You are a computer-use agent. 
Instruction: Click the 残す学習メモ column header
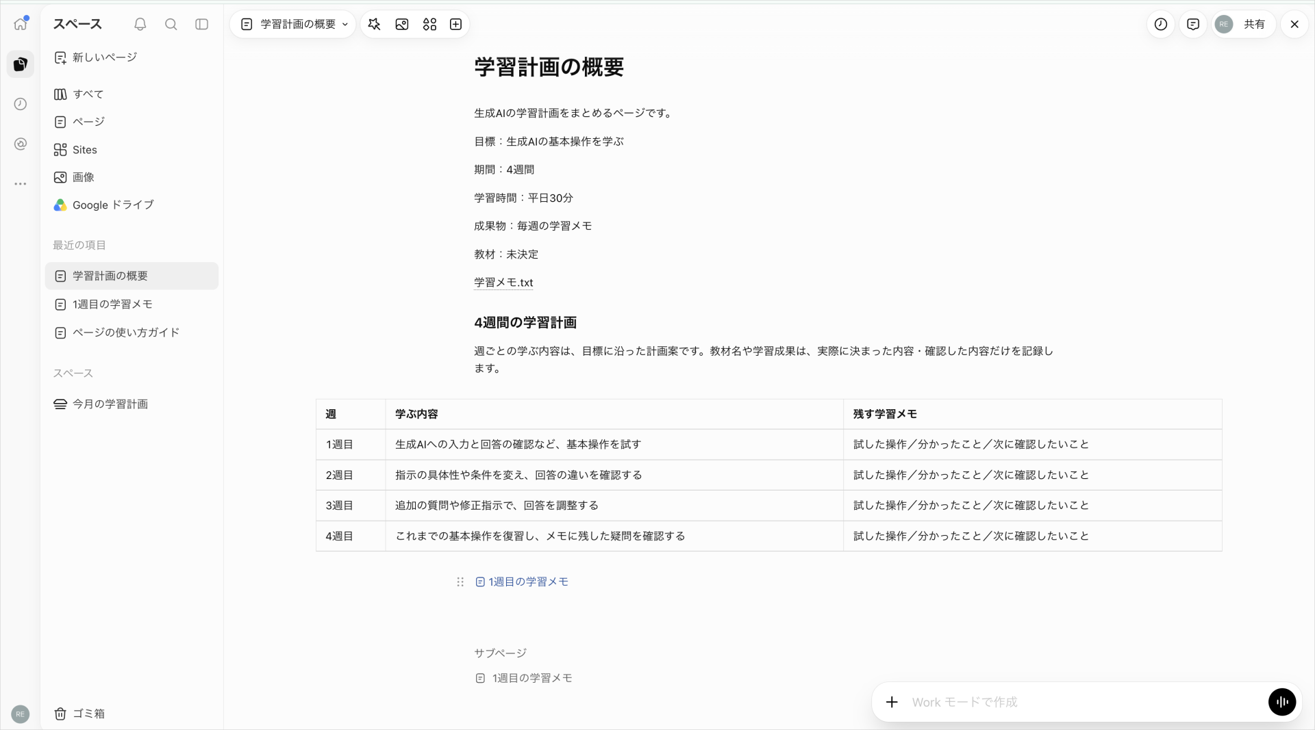click(1033, 414)
